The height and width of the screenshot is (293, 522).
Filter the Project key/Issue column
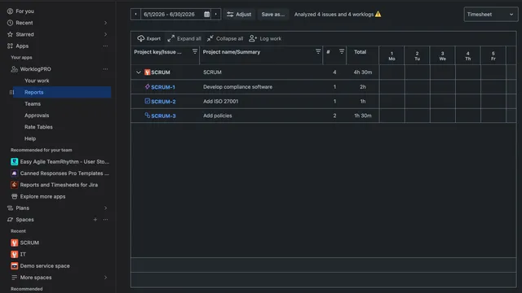[x=195, y=51]
